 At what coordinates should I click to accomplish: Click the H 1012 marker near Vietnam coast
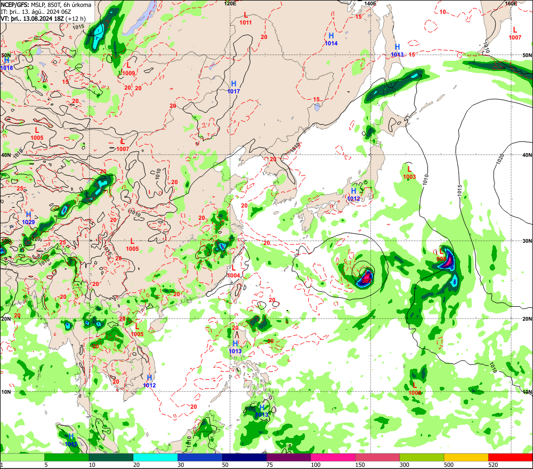pyautogui.click(x=149, y=381)
